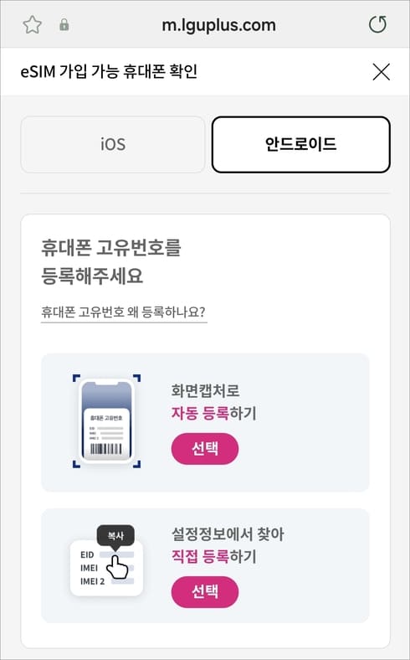The height and width of the screenshot is (660, 410).
Task: Close the eSIM 가입 가능 휴대폰 확인 dialog
Action: coord(382,72)
